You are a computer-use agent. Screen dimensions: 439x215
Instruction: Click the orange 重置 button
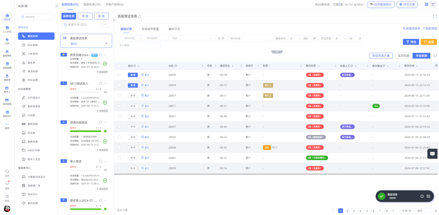429,42
